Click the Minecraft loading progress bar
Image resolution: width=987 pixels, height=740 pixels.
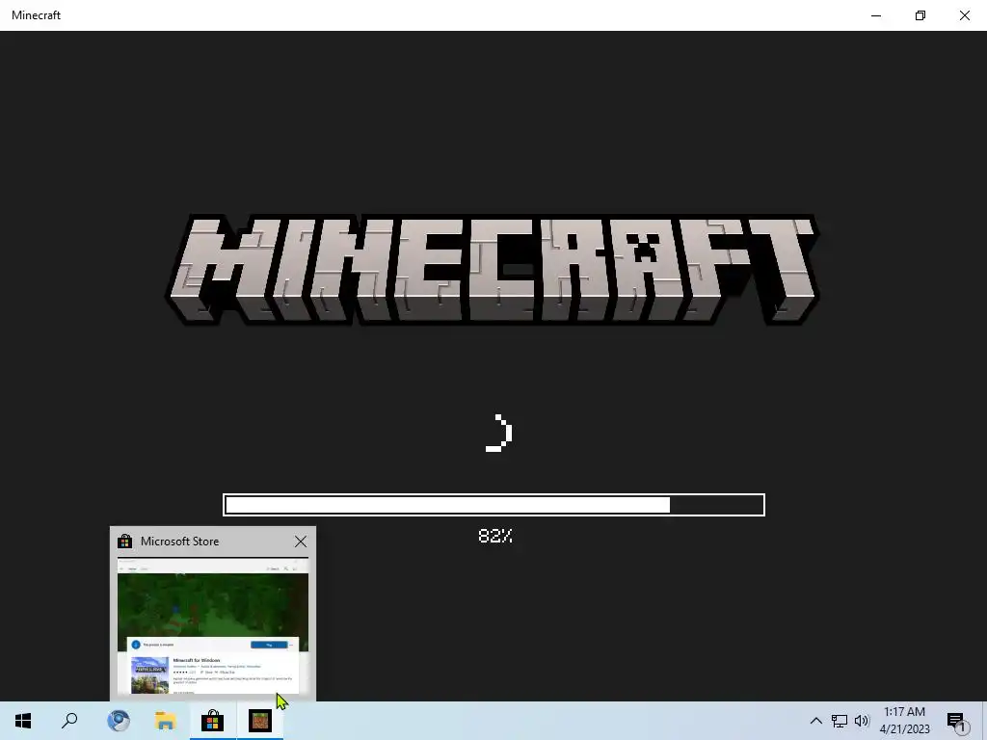click(494, 505)
